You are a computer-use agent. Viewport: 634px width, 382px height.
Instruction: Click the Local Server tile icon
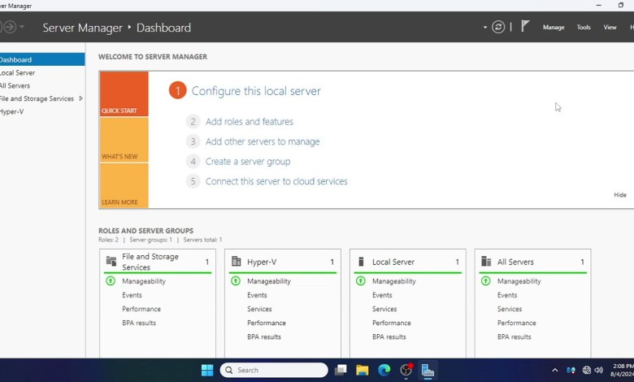tap(361, 262)
